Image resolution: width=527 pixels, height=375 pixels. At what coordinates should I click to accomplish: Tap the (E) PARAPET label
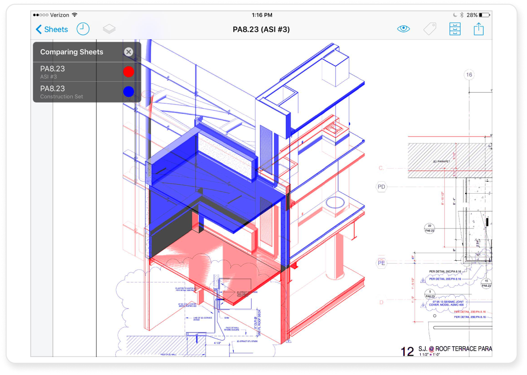pyautogui.click(x=442, y=162)
